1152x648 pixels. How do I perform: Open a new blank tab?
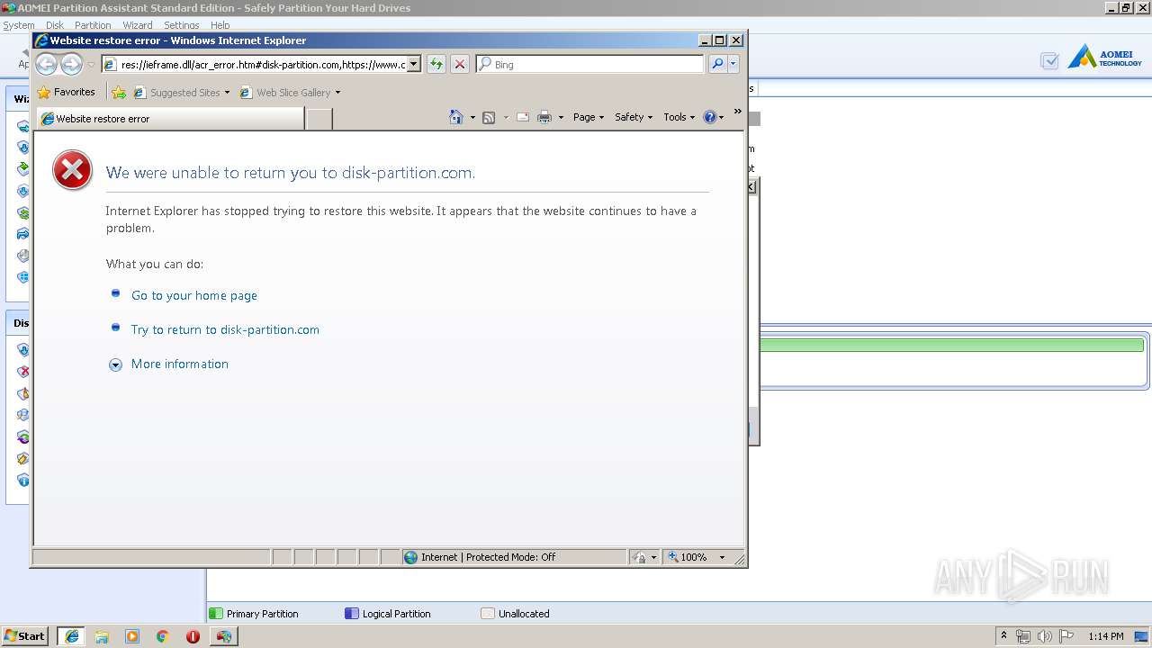[x=319, y=119]
